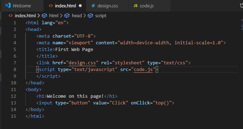Open the design.css tab
Viewport: 243px width, 129px height.
(107, 6)
